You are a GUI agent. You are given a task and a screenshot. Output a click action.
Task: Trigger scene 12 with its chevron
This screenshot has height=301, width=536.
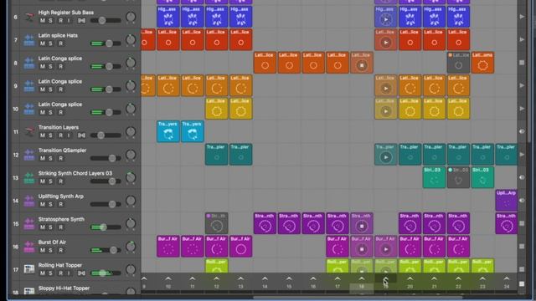(x=216, y=278)
